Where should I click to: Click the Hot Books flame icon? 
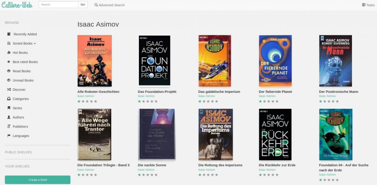[x=9, y=52]
